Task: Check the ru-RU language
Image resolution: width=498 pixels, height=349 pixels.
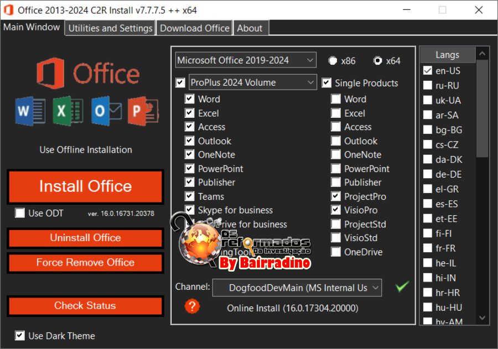Action: click(x=428, y=85)
